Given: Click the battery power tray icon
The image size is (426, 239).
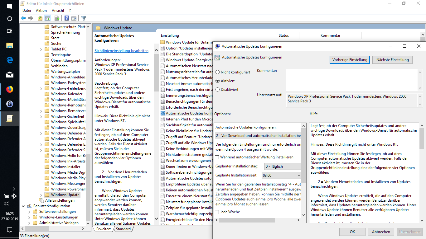Looking at the screenshot, I should coord(6,196).
